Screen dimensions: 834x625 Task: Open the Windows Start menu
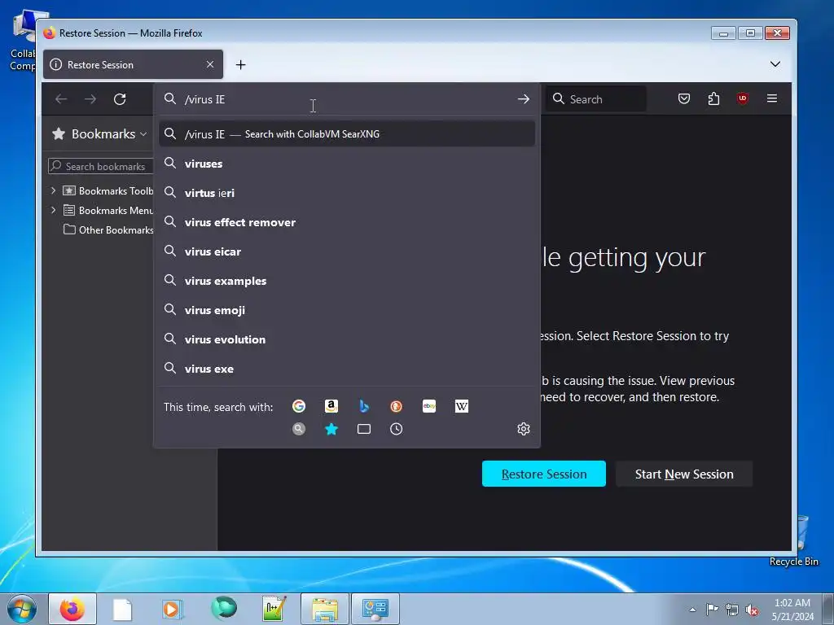(x=22, y=609)
